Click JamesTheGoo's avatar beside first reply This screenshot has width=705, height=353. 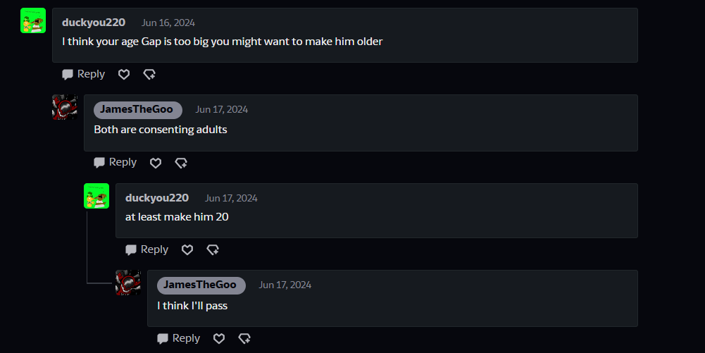pos(65,108)
